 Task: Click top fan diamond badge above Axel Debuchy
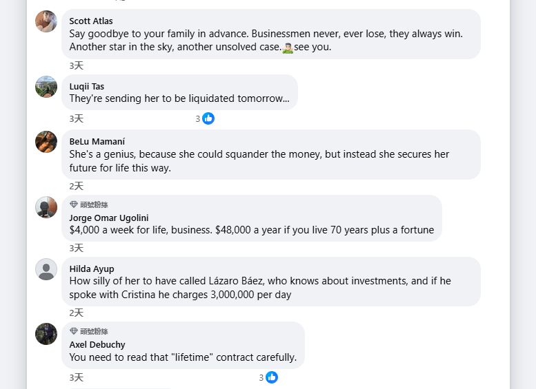coord(89,332)
